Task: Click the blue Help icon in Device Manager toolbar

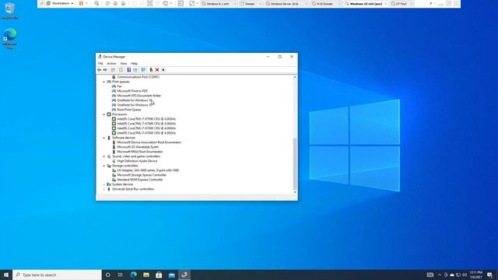Action: (129, 70)
